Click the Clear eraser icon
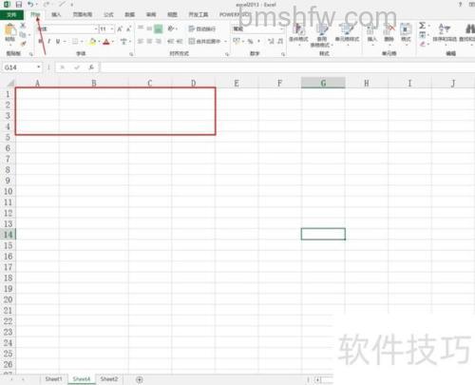This screenshot has width=475, height=385. [x=422, y=44]
